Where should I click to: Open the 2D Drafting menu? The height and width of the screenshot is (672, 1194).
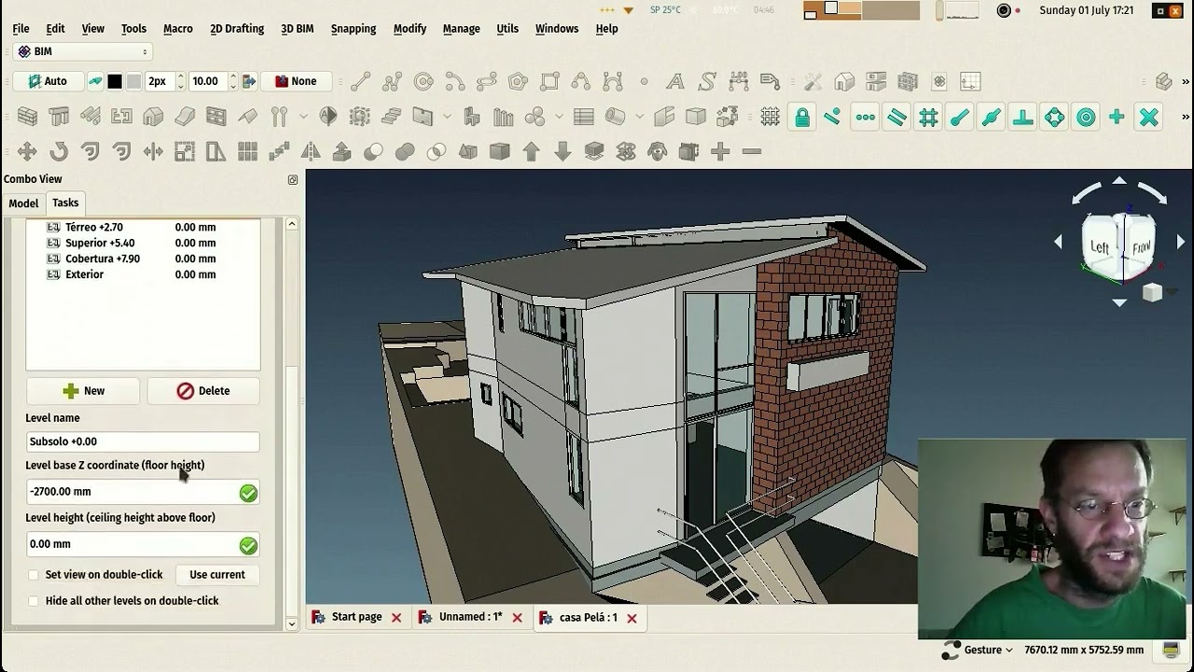(237, 28)
